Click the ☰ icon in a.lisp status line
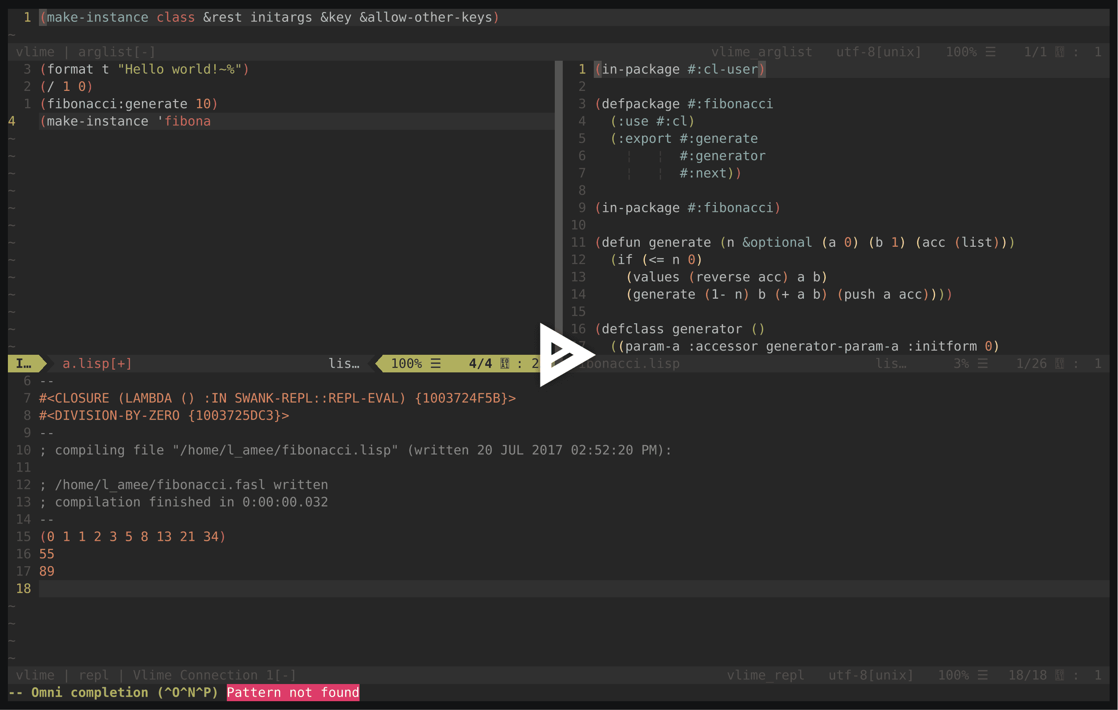This screenshot has height=710, width=1118. click(x=435, y=364)
